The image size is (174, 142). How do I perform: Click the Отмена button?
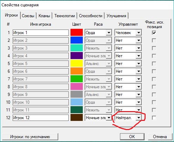[160, 137]
